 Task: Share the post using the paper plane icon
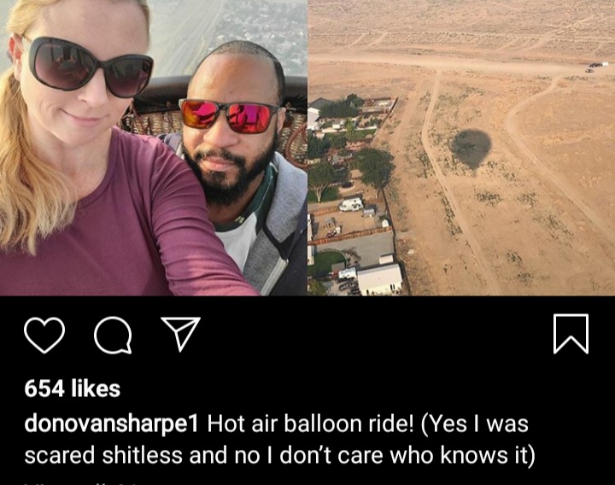181,334
